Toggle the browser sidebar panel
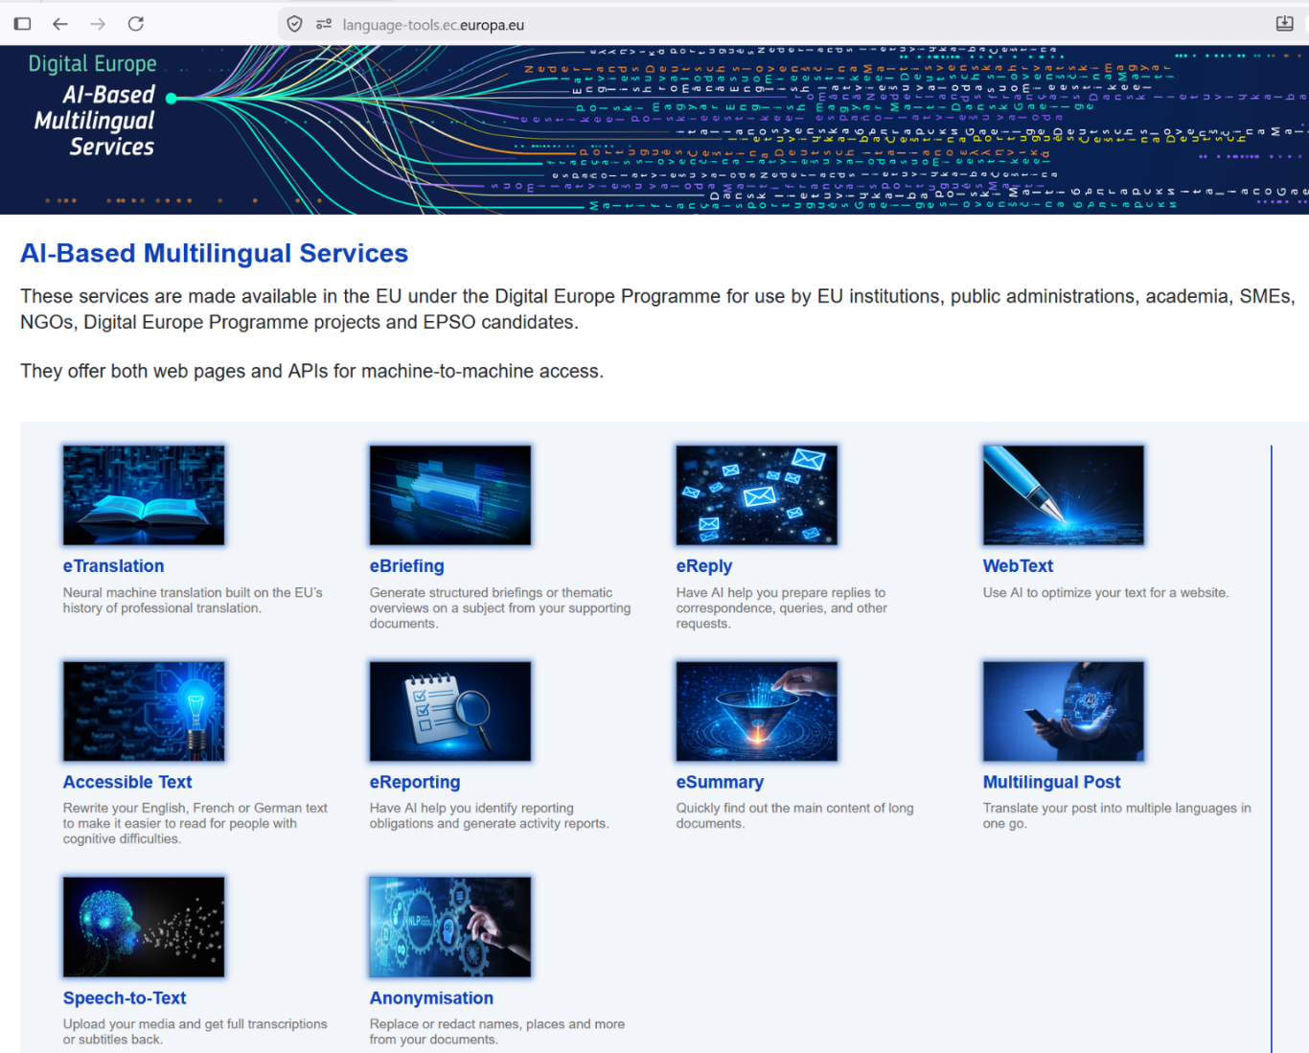Viewport: 1309px width, 1053px height. (23, 24)
